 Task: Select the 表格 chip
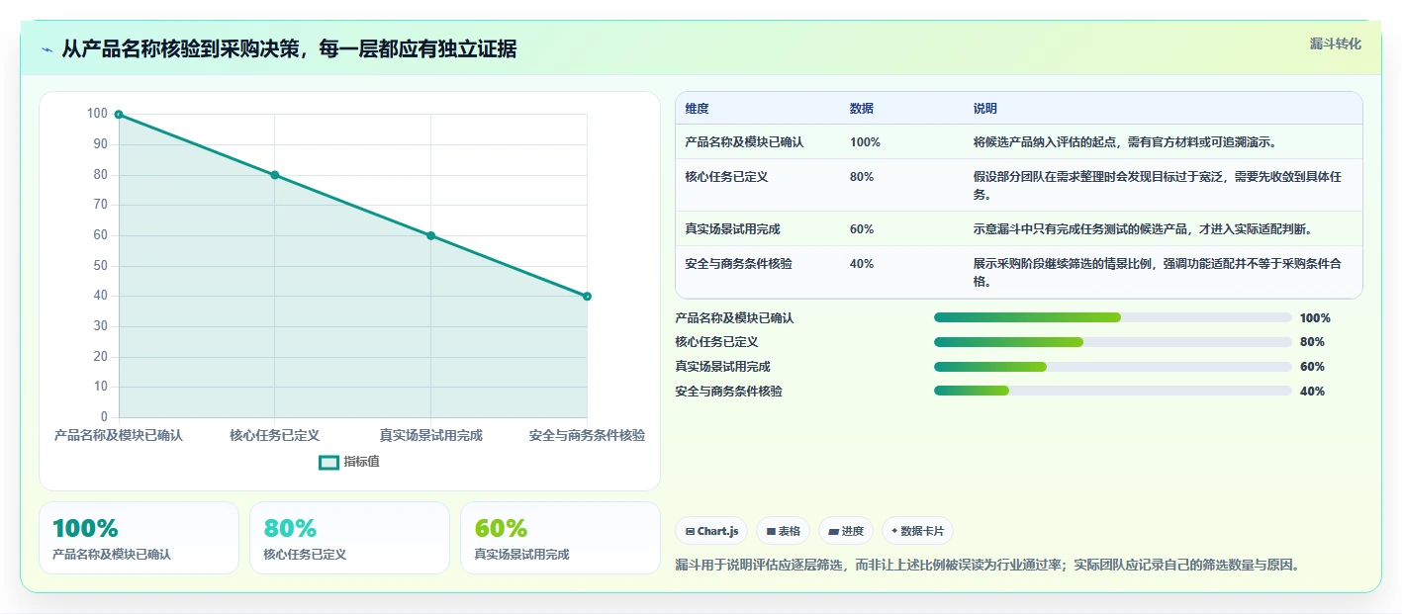783,531
